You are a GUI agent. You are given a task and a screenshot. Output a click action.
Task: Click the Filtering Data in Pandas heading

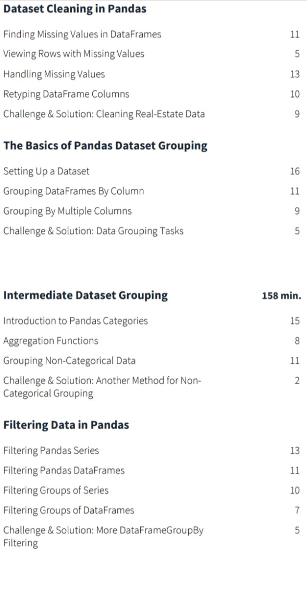[66, 425]
